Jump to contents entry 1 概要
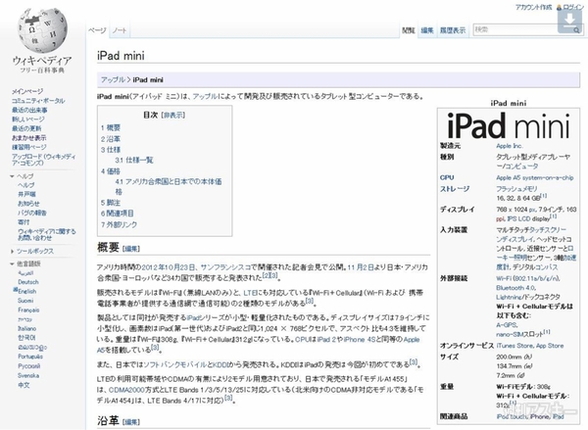Viewport: 588px width, 430px height. pos(111,128)
